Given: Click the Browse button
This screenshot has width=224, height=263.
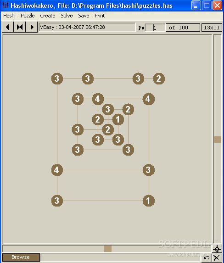Looking at the screenshot, I should pos(21,257).
